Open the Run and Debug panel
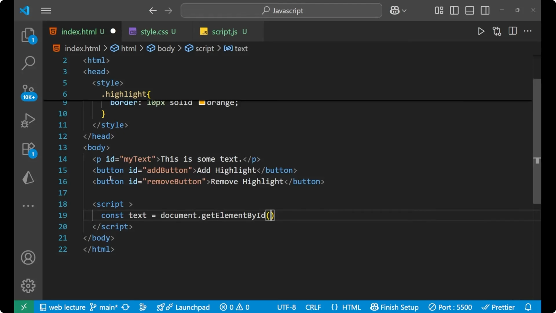Screen dimensions: 556x313 pyautogui.click(x=28, y=120)
